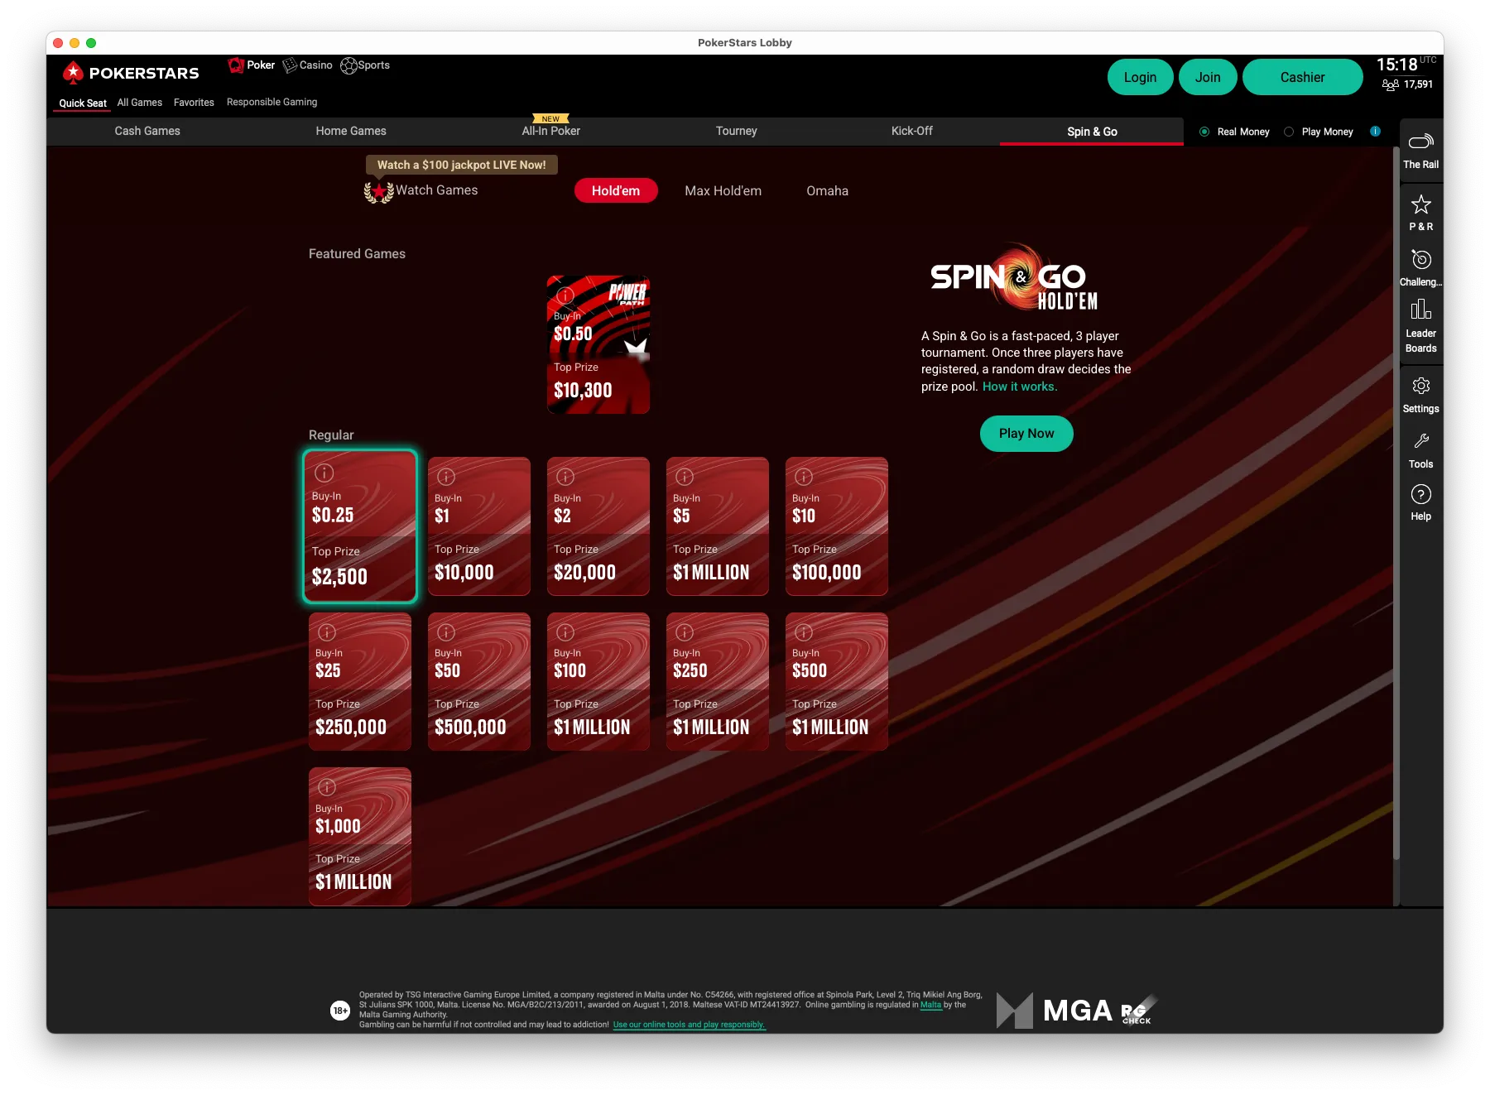Image resolution: width=1490 pixels, height=1095 pixels.
Task: Open the All-In Poker tab
Action: point(551,131)
